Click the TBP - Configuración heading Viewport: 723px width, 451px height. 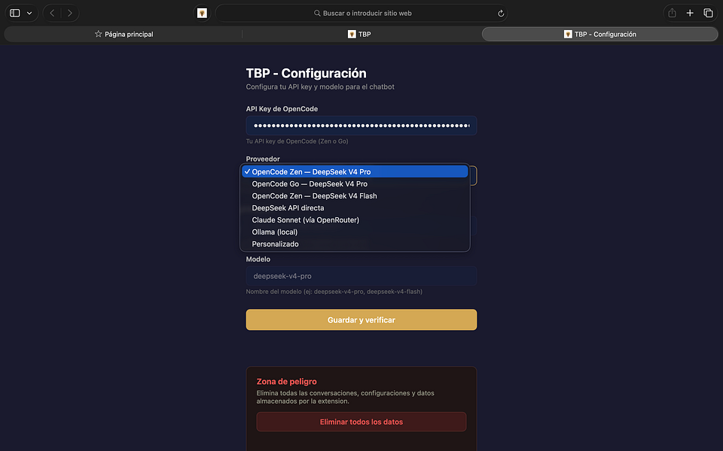click(x=307, y=73)
